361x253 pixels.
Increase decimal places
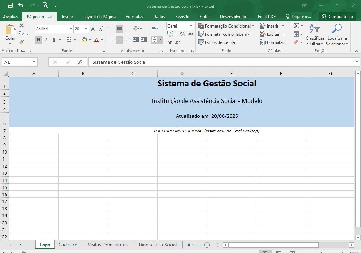tap(170, 42)
